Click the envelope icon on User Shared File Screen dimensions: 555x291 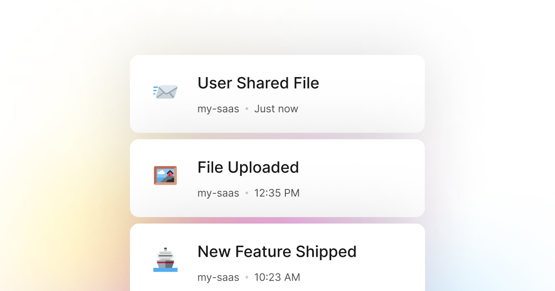tap(165, 91)
